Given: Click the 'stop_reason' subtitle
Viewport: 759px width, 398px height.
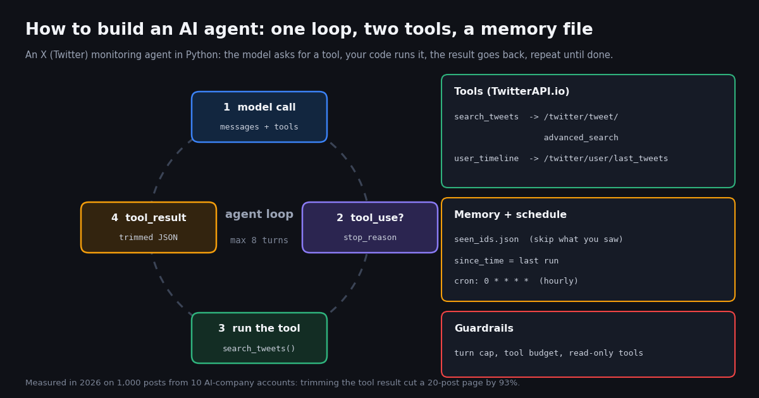Looking at the screenshot, I should point(370,238).
